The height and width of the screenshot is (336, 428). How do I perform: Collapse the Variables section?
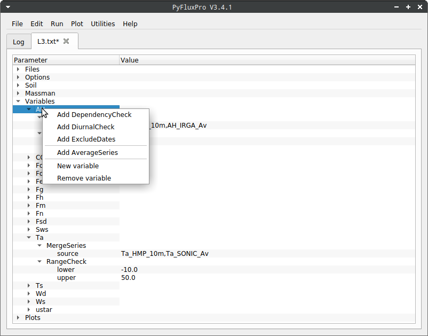pyautogui.click(x=18, y=101)
